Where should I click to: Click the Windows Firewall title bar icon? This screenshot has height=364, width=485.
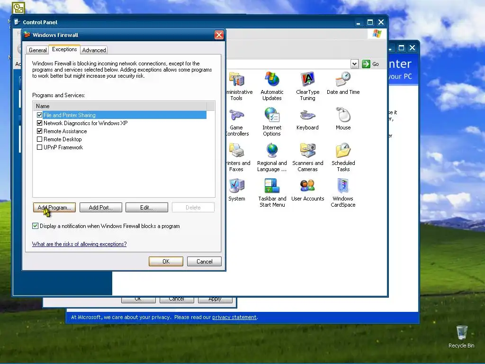(x=27, y=35)
